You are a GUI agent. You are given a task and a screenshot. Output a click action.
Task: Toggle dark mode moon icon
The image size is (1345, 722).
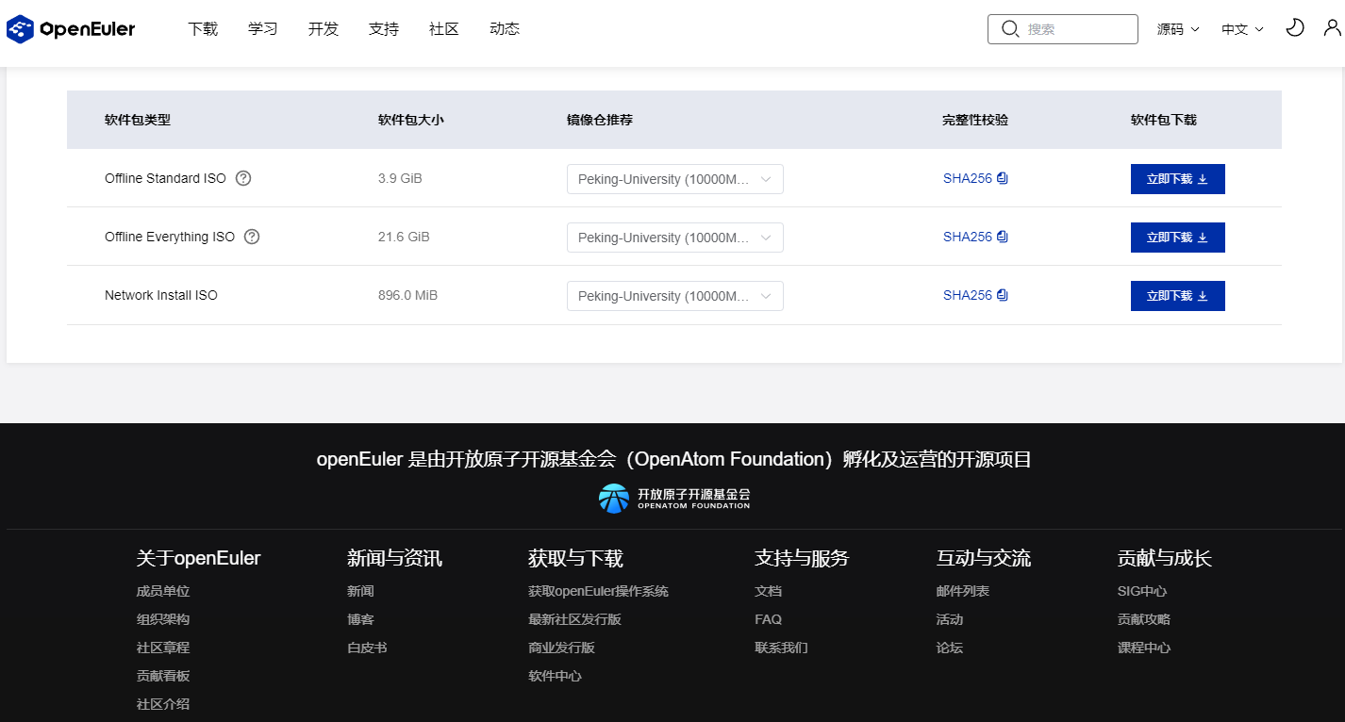pyautogui.click(x=1295, y=28)
